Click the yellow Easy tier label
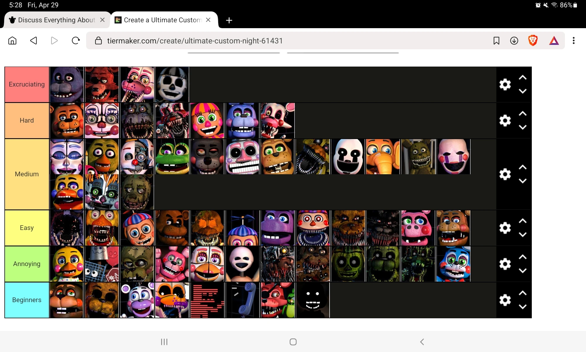Viewport: 586px width, 352px height. (x=27, y=228)
